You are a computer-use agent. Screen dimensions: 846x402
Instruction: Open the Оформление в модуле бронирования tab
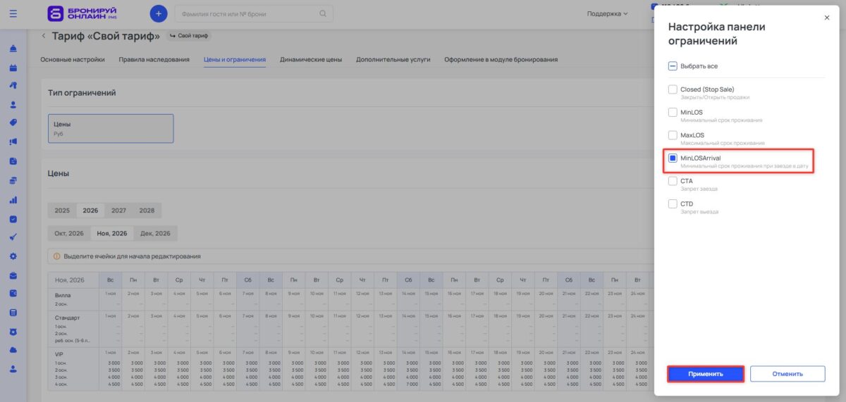pos(501,60)
